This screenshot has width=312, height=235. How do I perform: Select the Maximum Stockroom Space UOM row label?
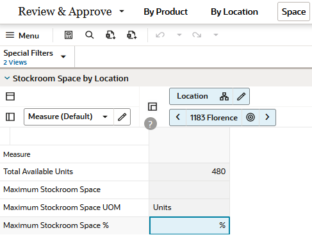62,207
